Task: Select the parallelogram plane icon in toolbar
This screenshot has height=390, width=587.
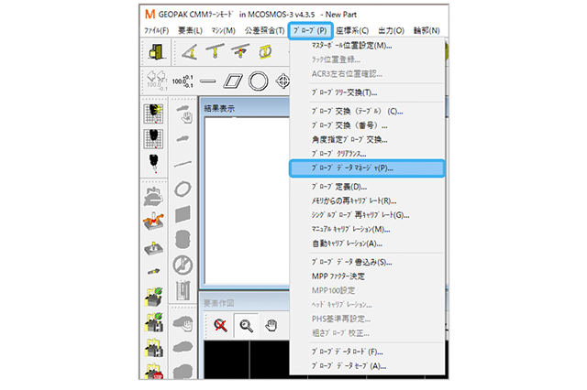Action: point(233,81)
